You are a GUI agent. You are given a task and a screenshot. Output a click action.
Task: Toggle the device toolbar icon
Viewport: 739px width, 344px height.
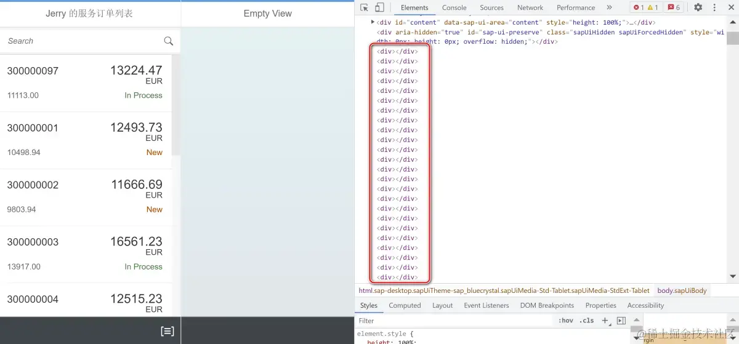[379, 7]
